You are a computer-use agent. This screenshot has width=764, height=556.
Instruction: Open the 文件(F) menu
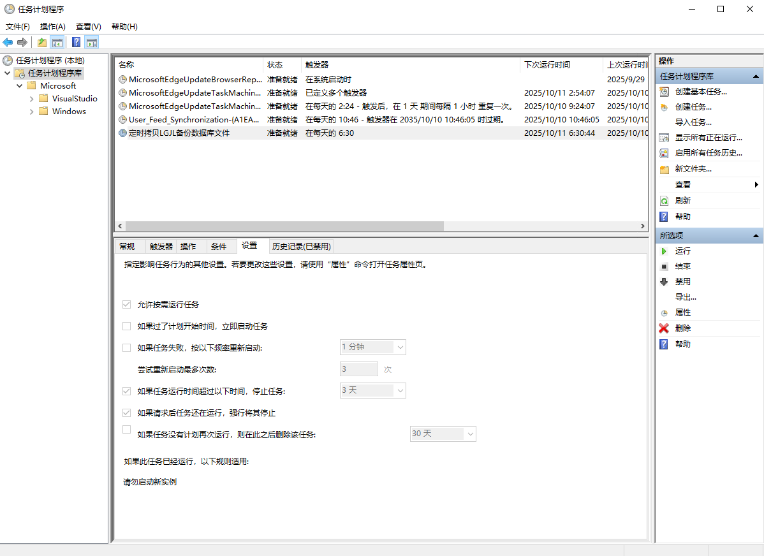(x=18, y=27)
